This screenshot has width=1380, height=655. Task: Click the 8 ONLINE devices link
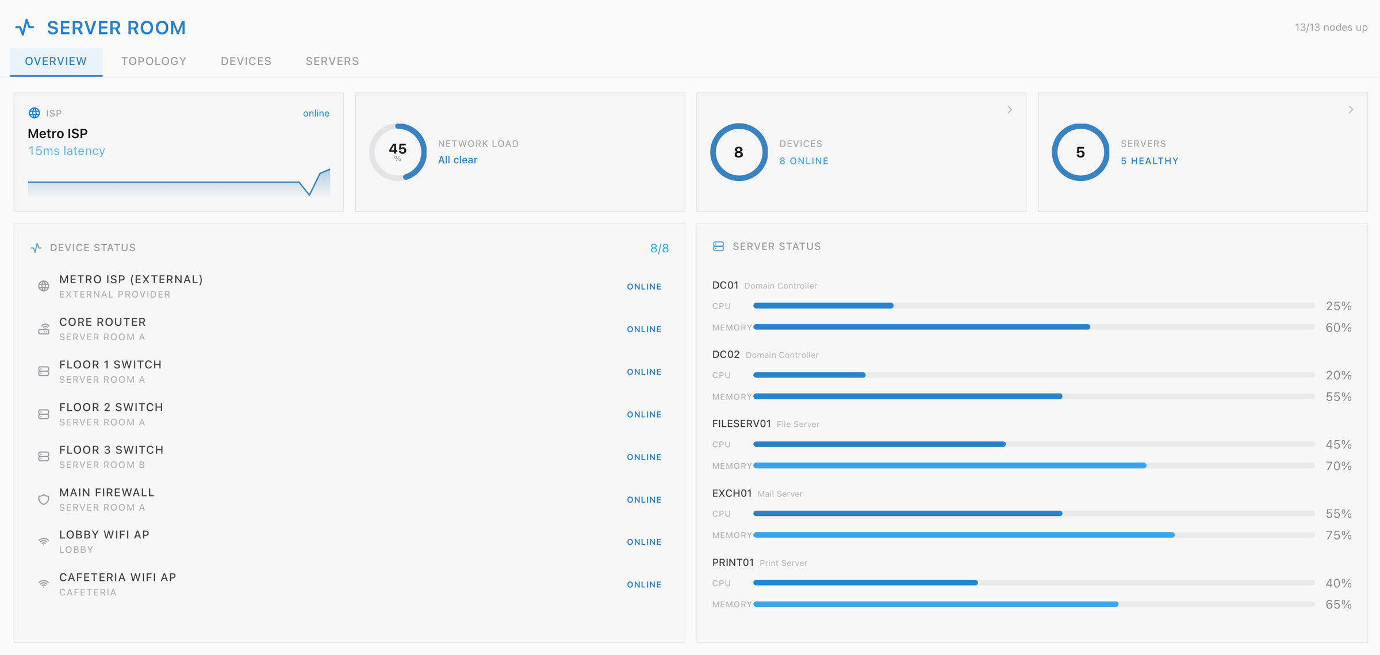[804, 161]
